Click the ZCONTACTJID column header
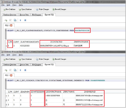The width and height of the screenshot is (126, 108). point(56,42)
